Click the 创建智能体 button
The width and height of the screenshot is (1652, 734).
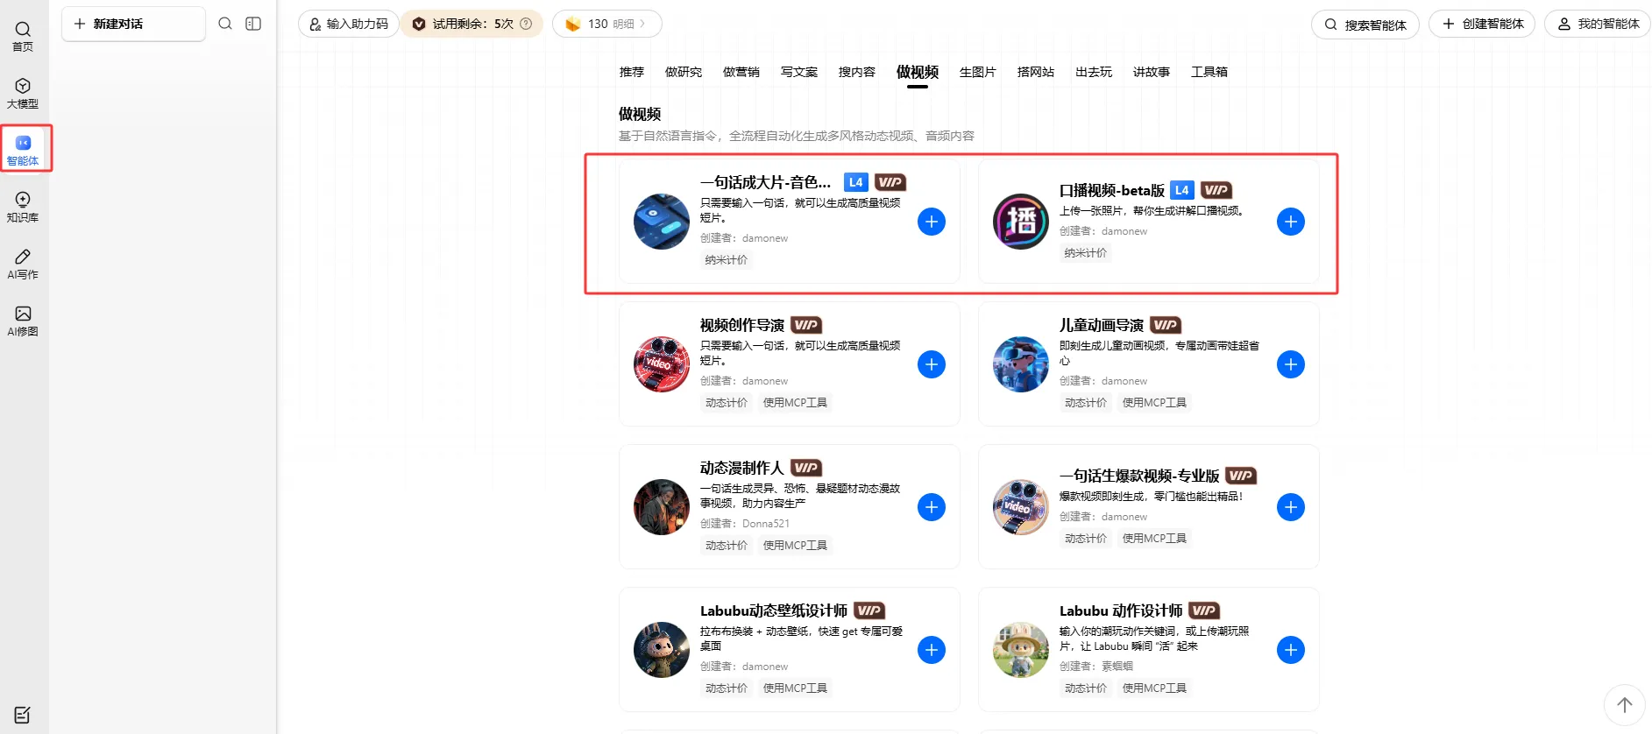1482,24
